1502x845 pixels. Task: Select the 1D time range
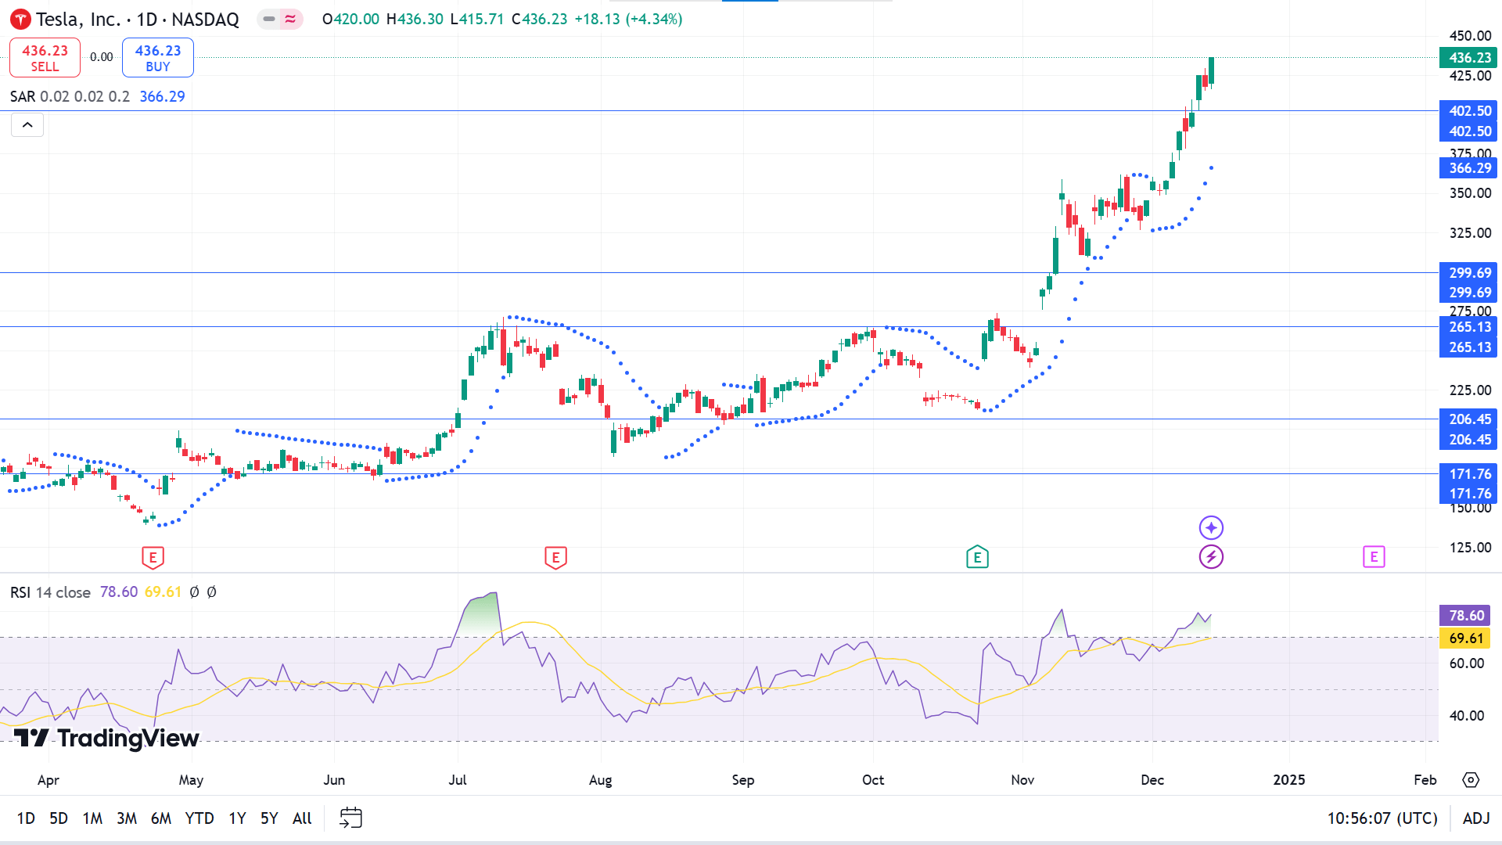point(26,818)
